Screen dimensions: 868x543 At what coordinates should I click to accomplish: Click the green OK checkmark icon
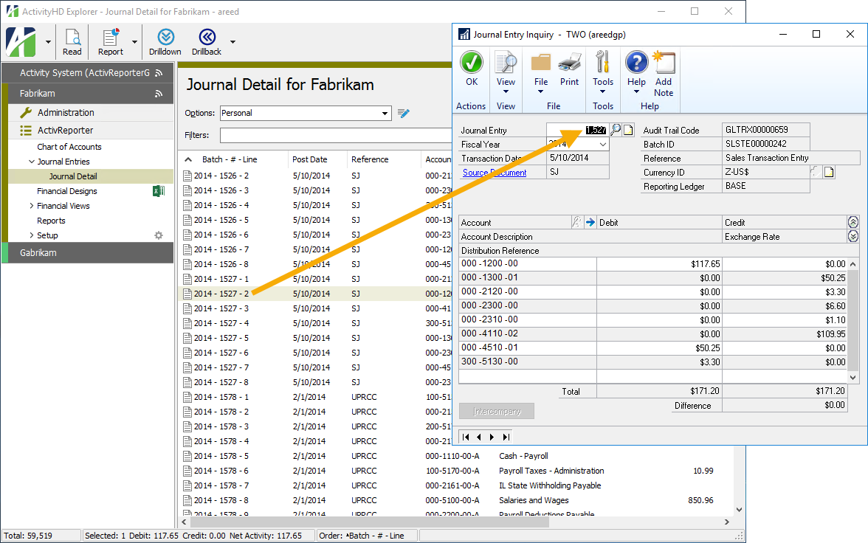(471, 63)
